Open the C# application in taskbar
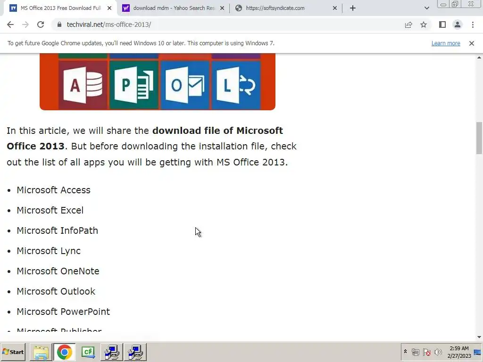 [88, 352]
